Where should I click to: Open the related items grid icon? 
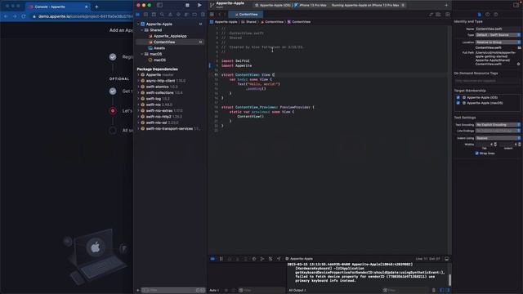pyautogui.click(x=212, y=15)
